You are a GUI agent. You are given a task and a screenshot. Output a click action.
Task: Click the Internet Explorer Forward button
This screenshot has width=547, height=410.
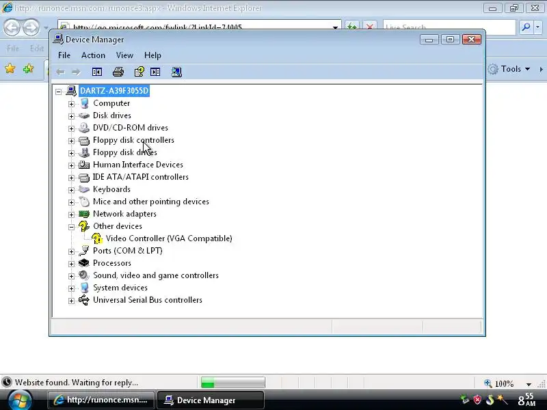pyautogui.click(x=31, y=27)
